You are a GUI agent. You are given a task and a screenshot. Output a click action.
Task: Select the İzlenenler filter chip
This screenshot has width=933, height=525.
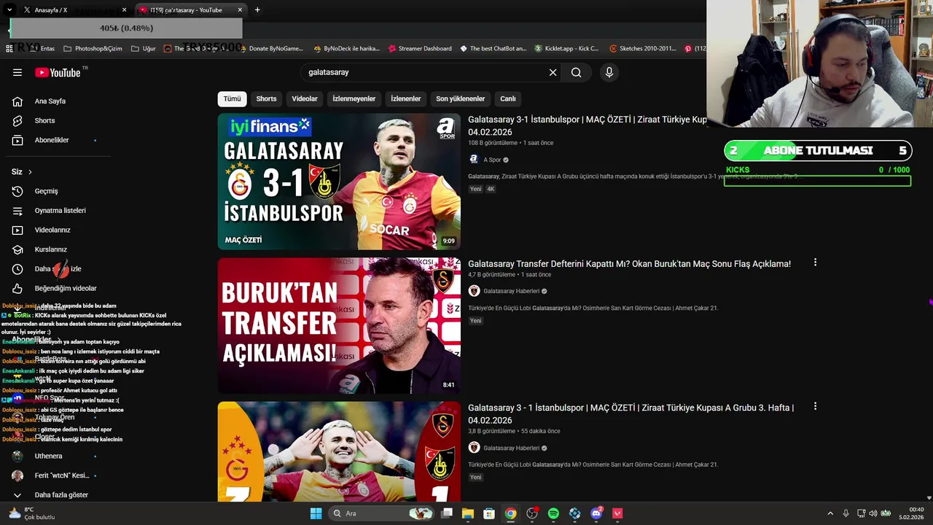(405, 98)
